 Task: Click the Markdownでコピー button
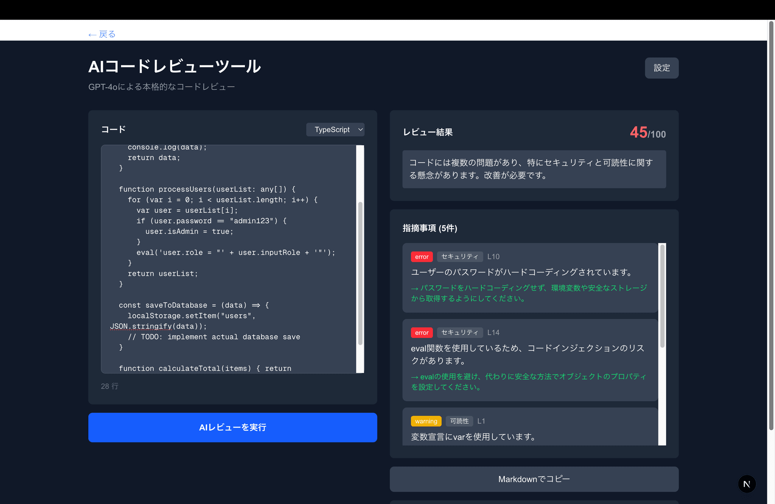(534, 479)
